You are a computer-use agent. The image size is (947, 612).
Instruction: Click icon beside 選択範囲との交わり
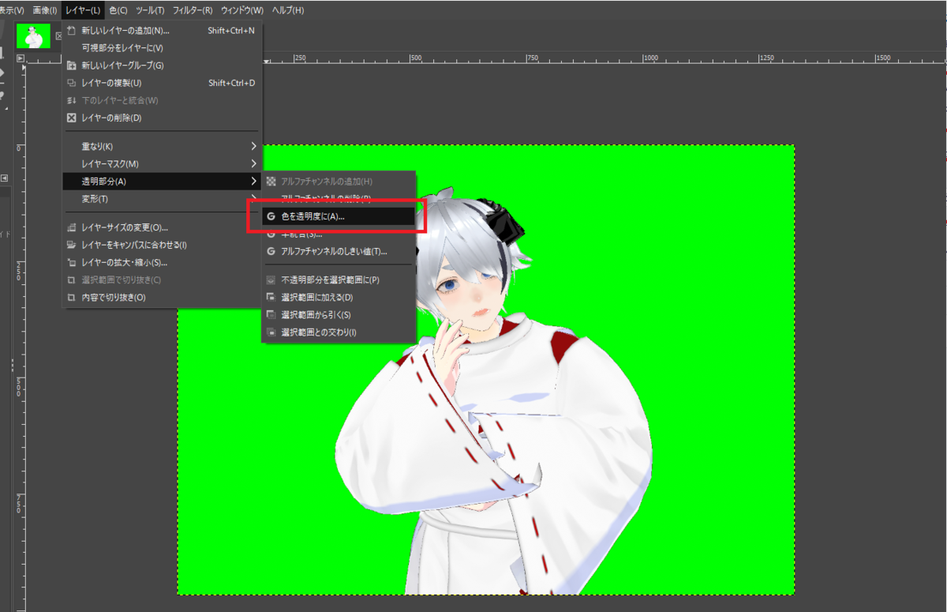point(271,332)
